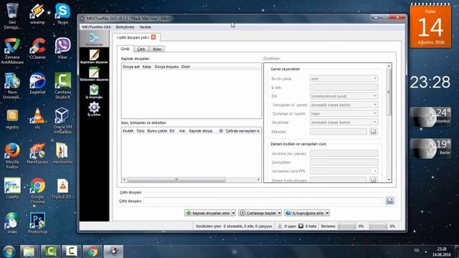Open the Camtasia Studio 8 shortcut
Image resolution: width=459 pixels, height=258 pixels.
click(x=62, y=86)
